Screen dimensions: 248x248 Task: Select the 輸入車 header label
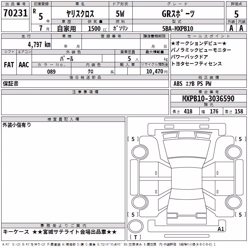coord(127,64)
